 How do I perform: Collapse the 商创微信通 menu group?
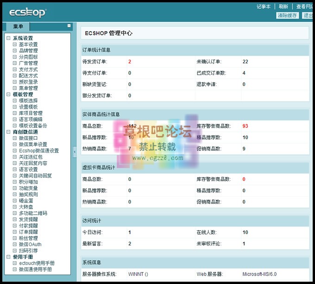[x=8, y=132]
